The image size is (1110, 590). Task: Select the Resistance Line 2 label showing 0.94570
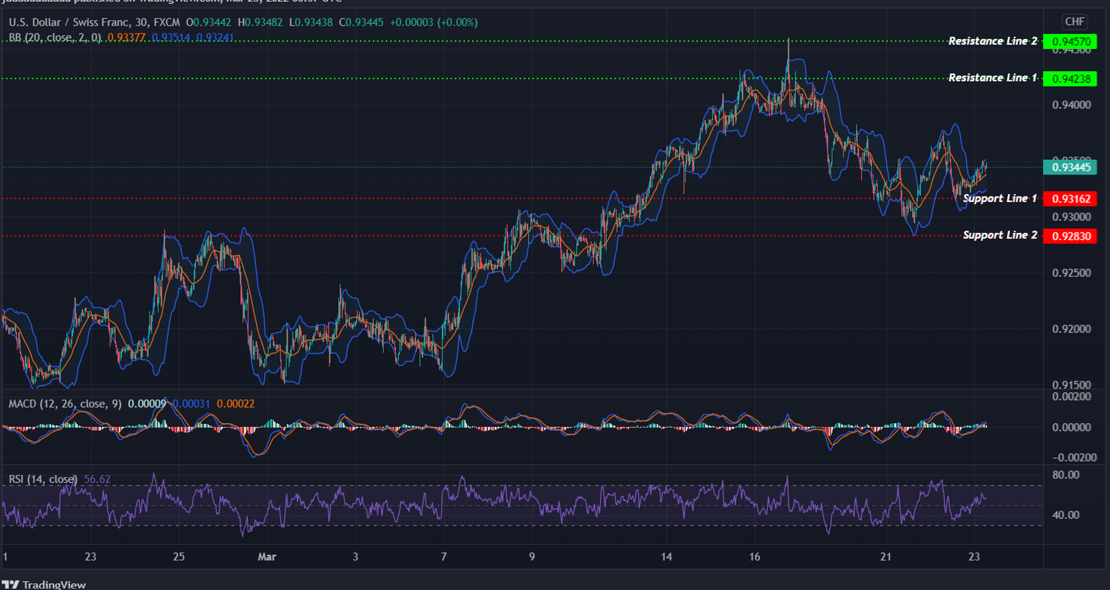click(x=1071, y=41)
